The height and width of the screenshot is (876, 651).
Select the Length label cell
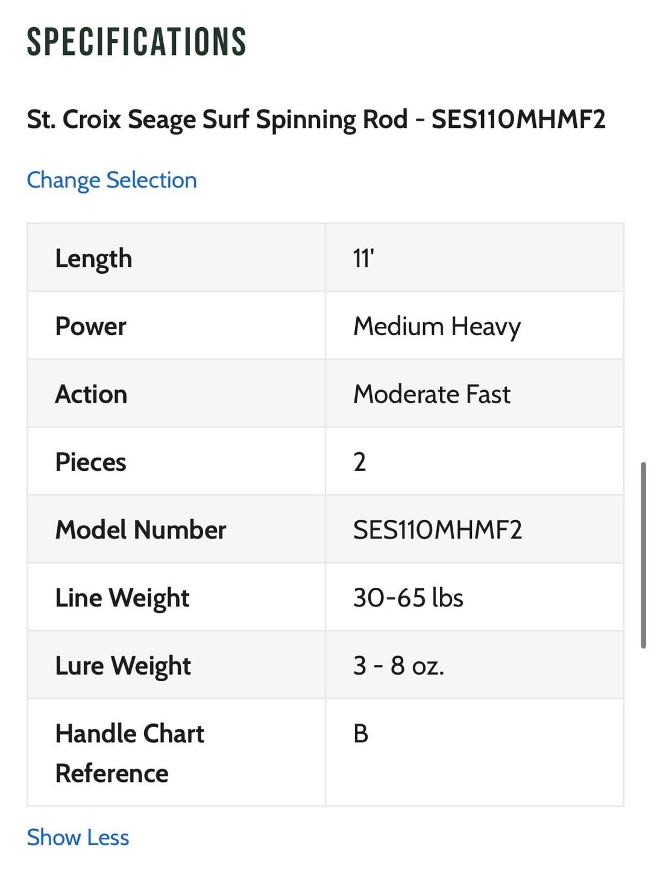pos(93,259)
